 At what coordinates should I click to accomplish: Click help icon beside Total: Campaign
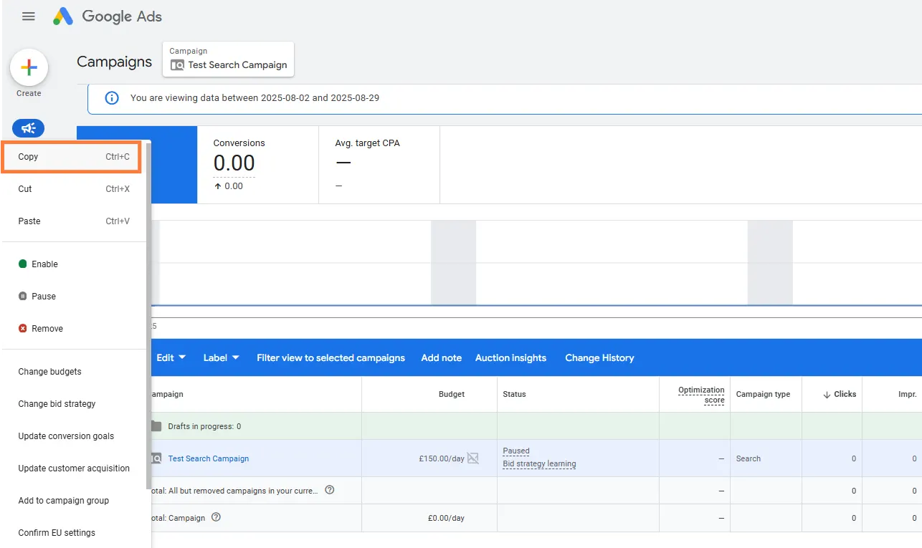pyautogui.click(x=216, y=517)
